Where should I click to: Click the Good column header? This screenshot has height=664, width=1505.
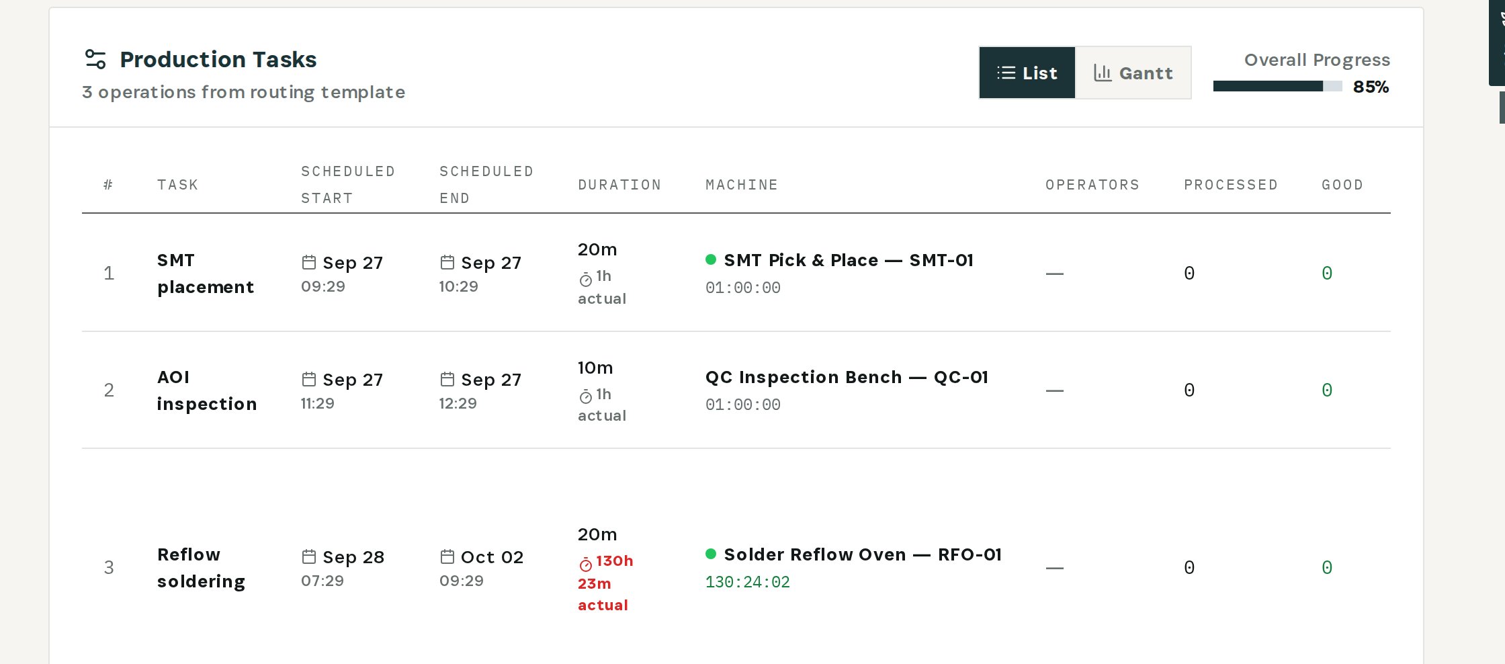tap(1342, 185)
